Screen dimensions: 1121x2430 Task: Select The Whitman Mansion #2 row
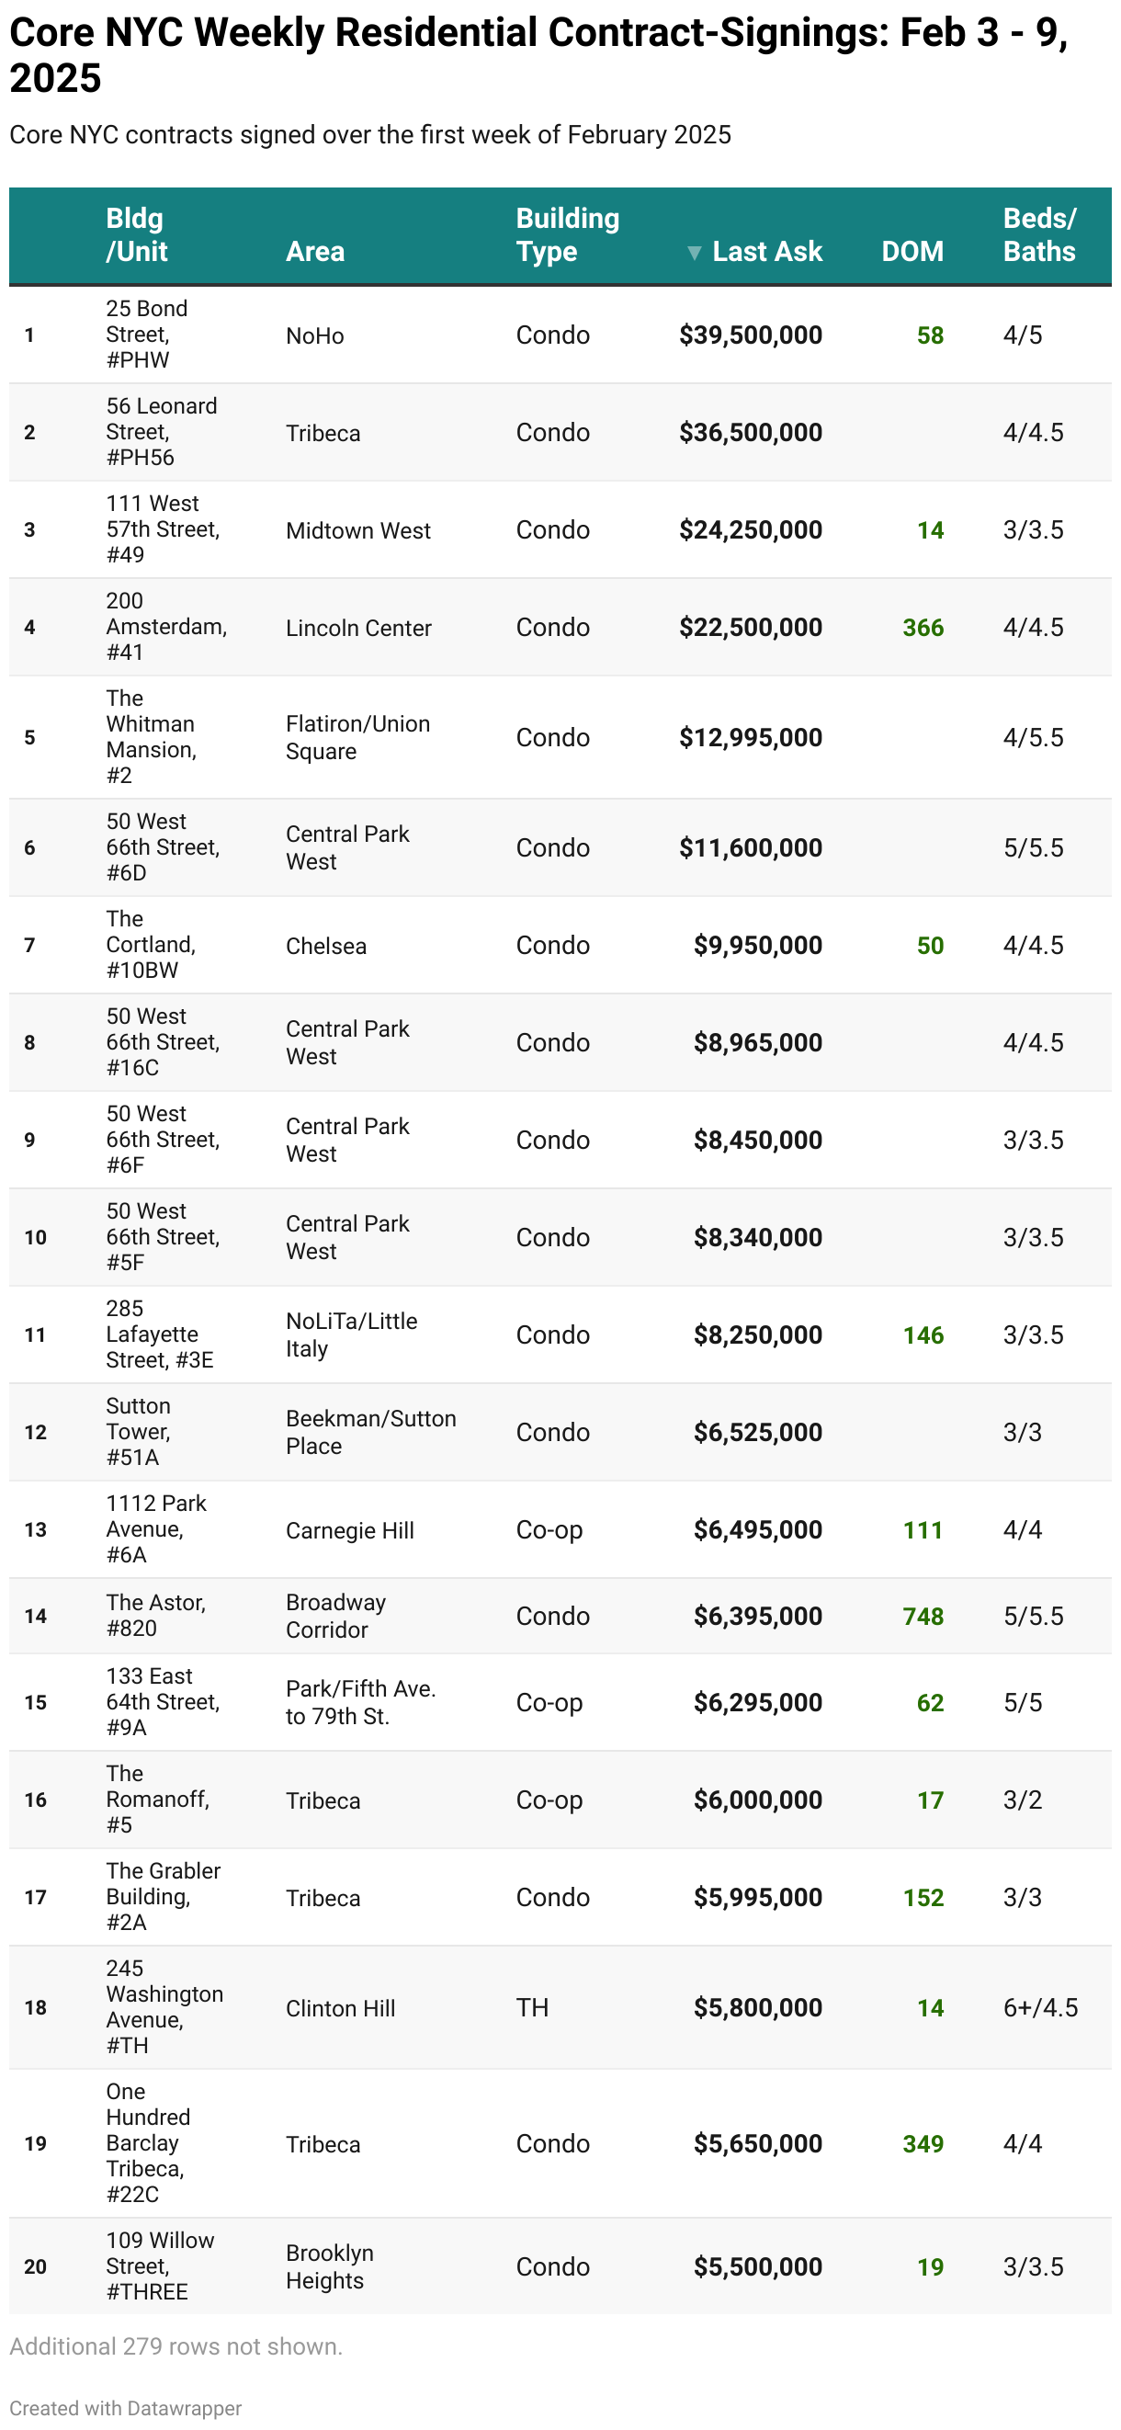click(x=151, y=737)
